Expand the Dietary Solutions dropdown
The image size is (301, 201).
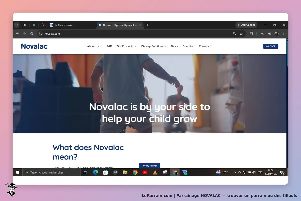pos(154,46)
